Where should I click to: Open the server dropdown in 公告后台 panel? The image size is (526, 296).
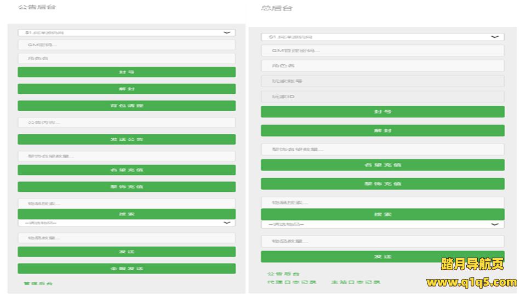127,33
